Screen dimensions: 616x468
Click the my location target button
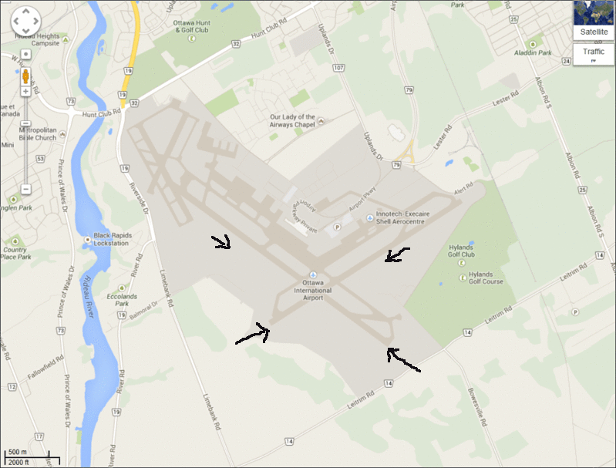[25, 54]
